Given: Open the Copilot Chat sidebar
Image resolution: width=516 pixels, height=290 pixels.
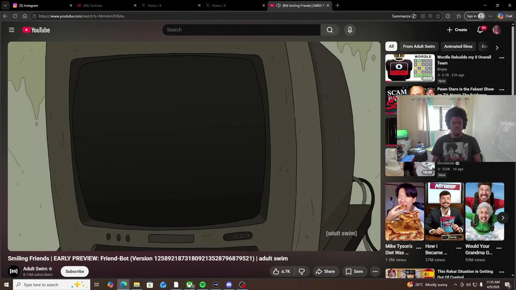Looking at the screenshot, I should (505, 16).
